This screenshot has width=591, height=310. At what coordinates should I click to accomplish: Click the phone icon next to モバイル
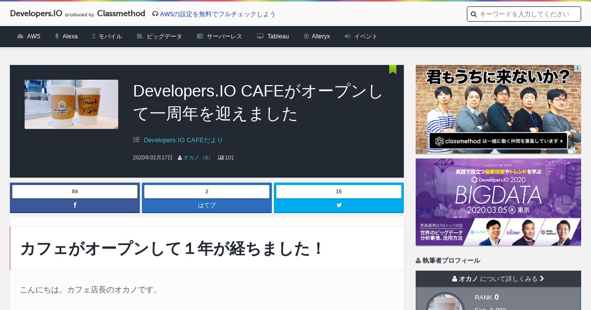pyautogui.click(x=94, y=36)
